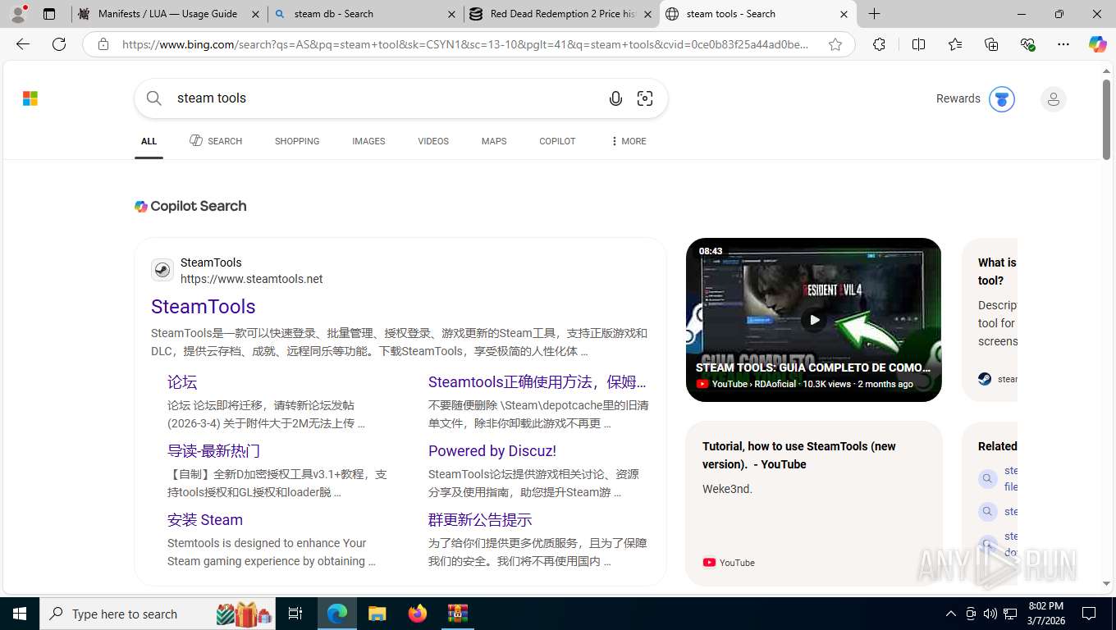Open visual search camera icon
Viewport: 1116px width, 630px height.
[x=645, y=98]
